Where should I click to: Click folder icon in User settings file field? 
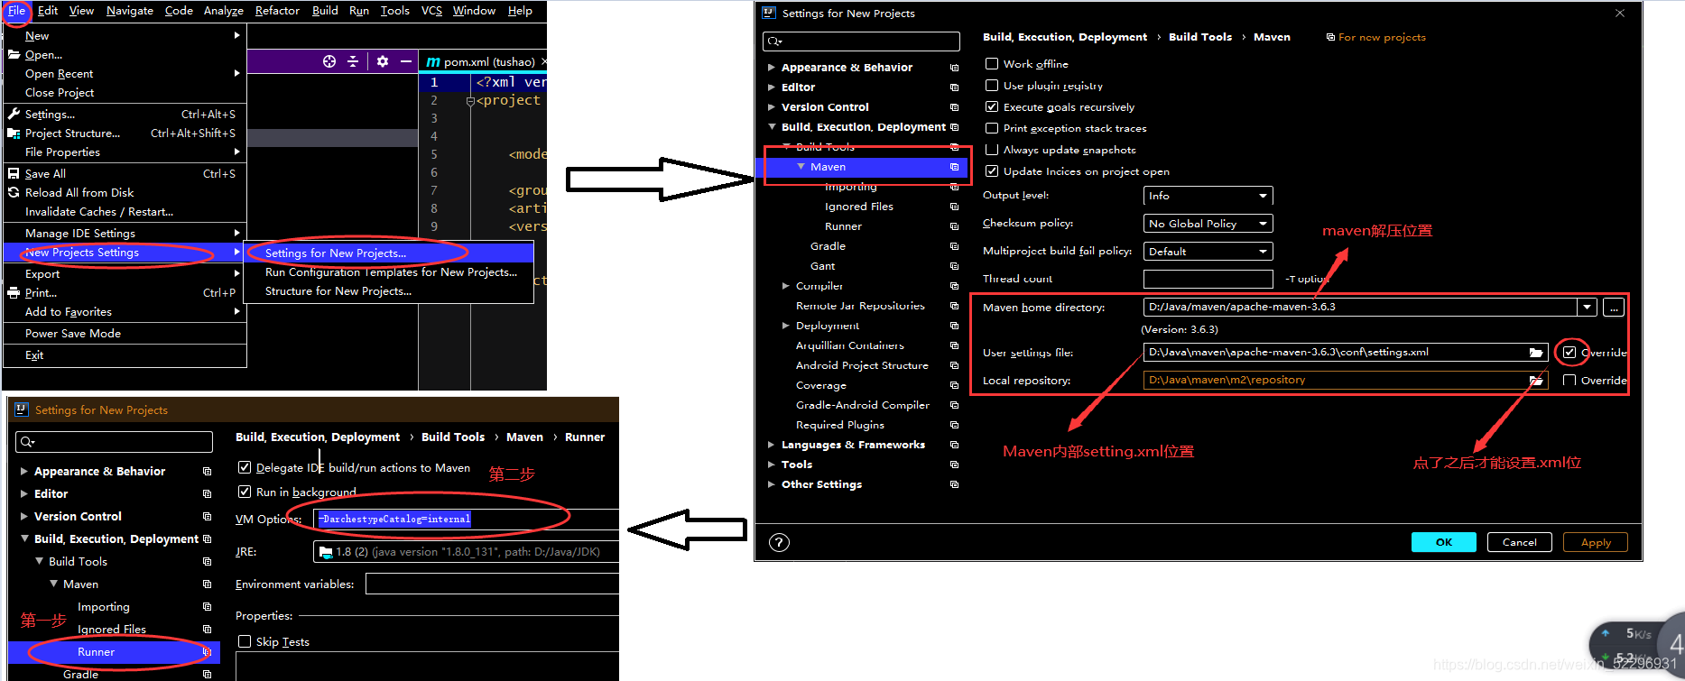1536,353
